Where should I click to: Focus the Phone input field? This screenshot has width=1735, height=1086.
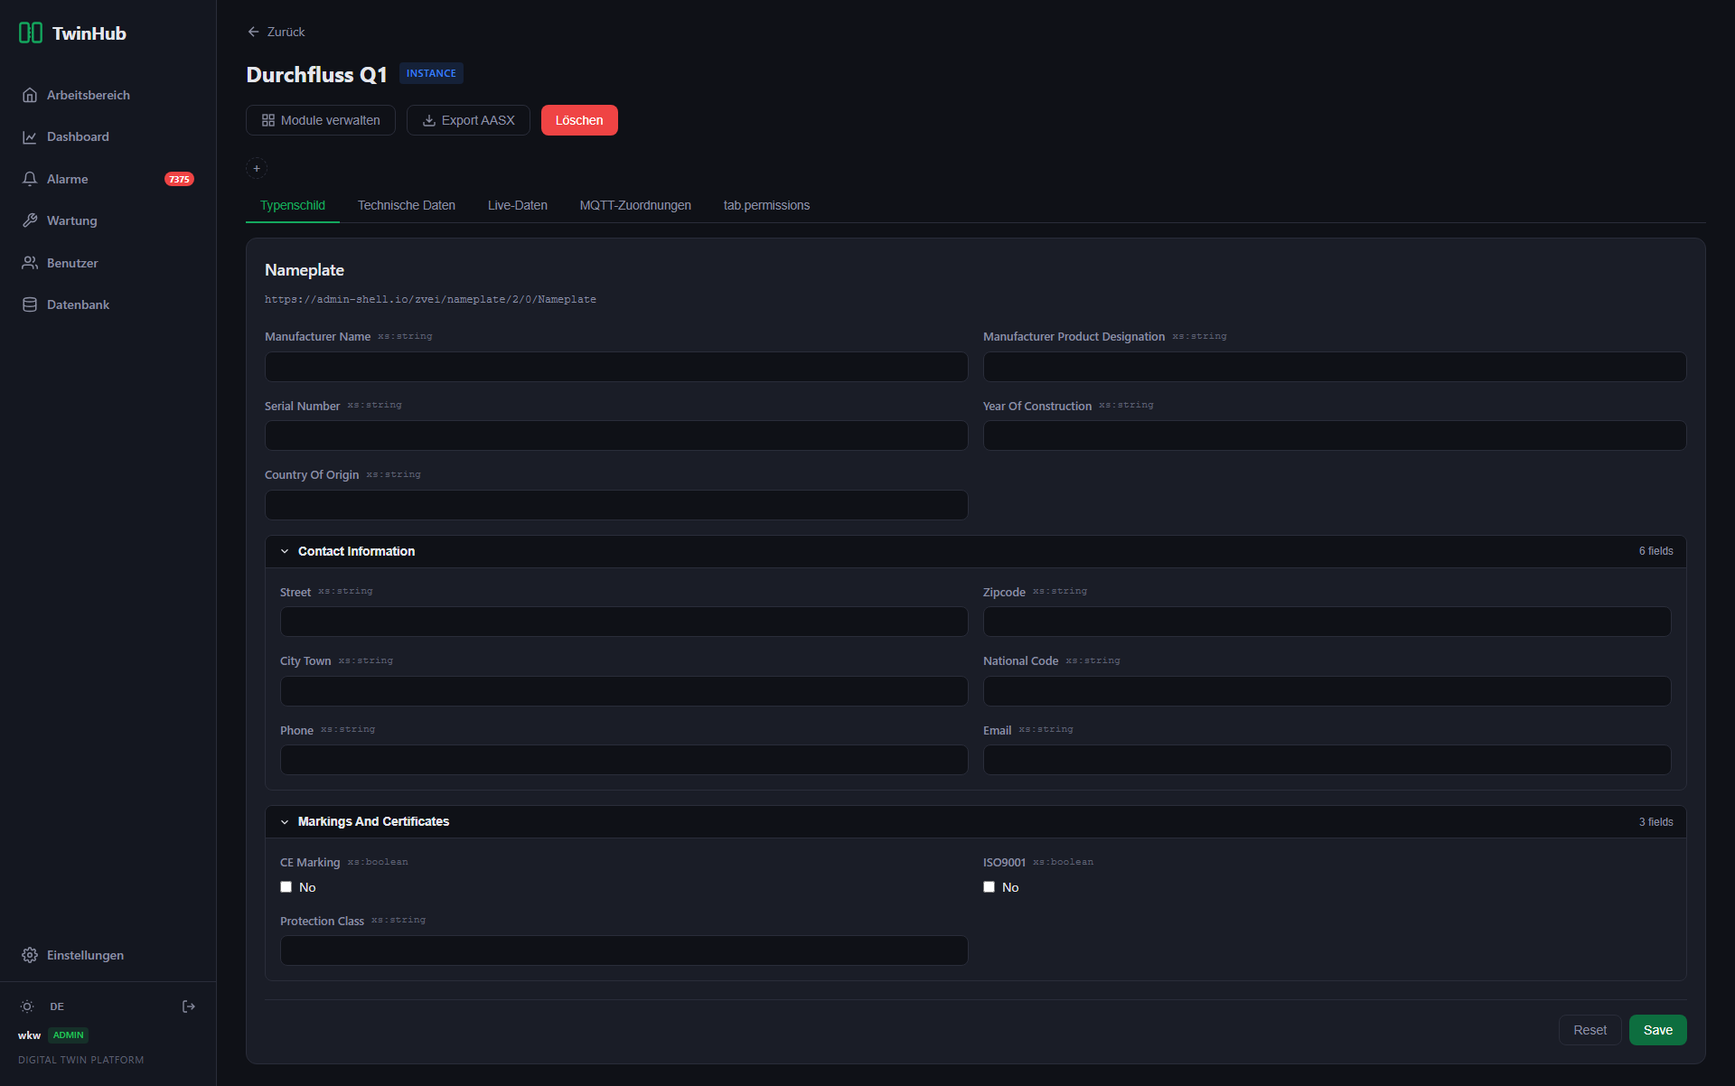624,760
